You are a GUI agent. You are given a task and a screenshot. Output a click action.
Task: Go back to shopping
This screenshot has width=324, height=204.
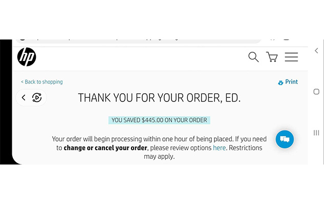pyautogui.click(x=42, y=82)
